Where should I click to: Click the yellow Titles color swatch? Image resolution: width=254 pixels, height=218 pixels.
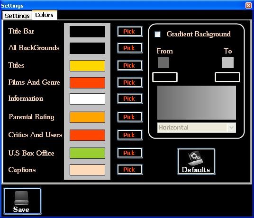tap(87, 66)
